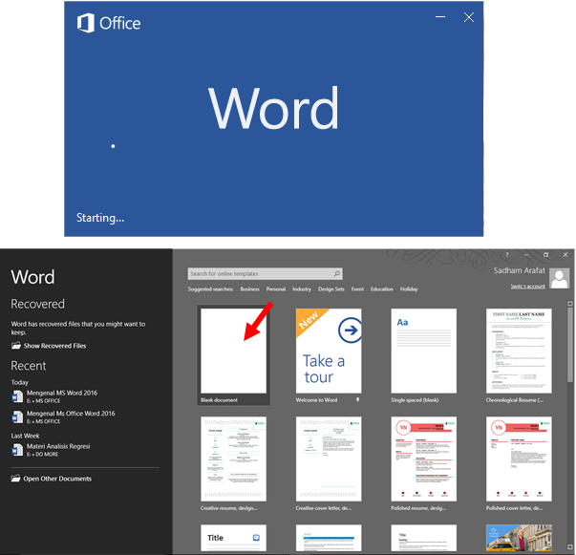The image size is (576, 555).
Task: Select Industry suggested search
Action: (302, 289)
